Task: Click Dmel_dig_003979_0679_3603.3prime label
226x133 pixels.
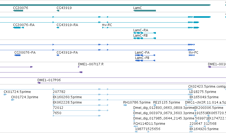Action: pyautogui.click(x=164, y=113)
